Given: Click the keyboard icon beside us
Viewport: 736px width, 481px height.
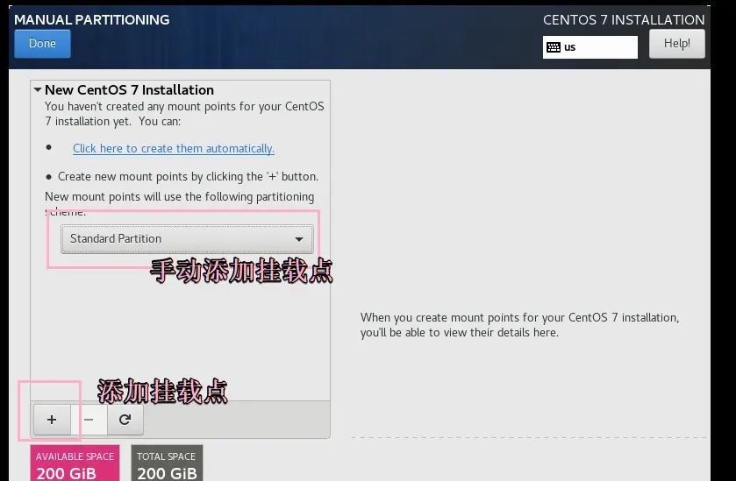Looking at the screenshot, I should [x=554, y=47].
